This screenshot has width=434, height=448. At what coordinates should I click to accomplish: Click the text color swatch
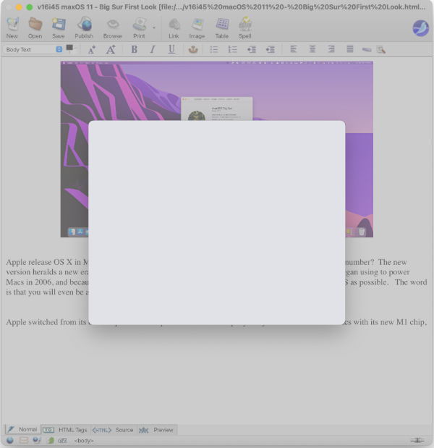[69, 48]
